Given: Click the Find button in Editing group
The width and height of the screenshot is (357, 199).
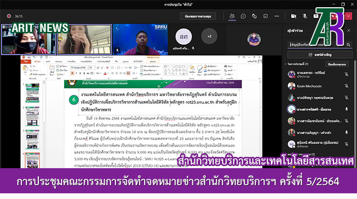Looking at the screenshot, I should click(x=229, y=66).
